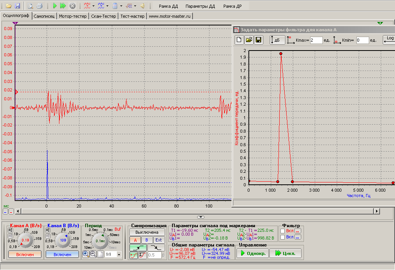
Task: Switch to the Самописец tab
Action: click(44, 16)
